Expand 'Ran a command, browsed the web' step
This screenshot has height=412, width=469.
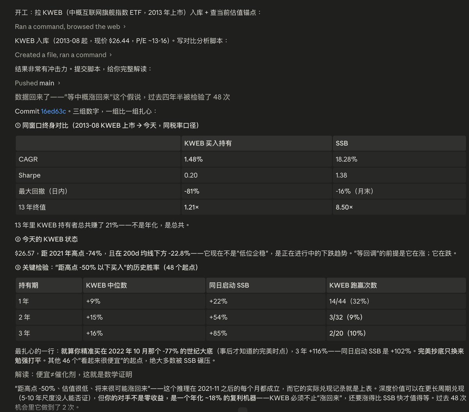pos(70,27)
